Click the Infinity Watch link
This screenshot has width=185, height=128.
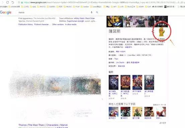coord(79,18)
